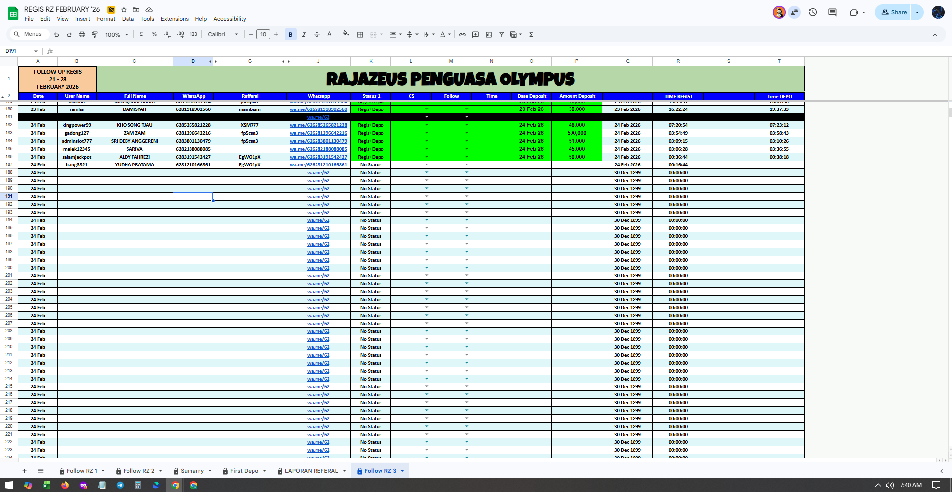
Task: Print the spreadsheet
Action: (82, 35)
